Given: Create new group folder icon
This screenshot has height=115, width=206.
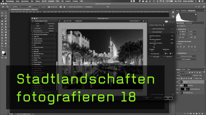Looking at the screenshot, I should tap(197, 113).
